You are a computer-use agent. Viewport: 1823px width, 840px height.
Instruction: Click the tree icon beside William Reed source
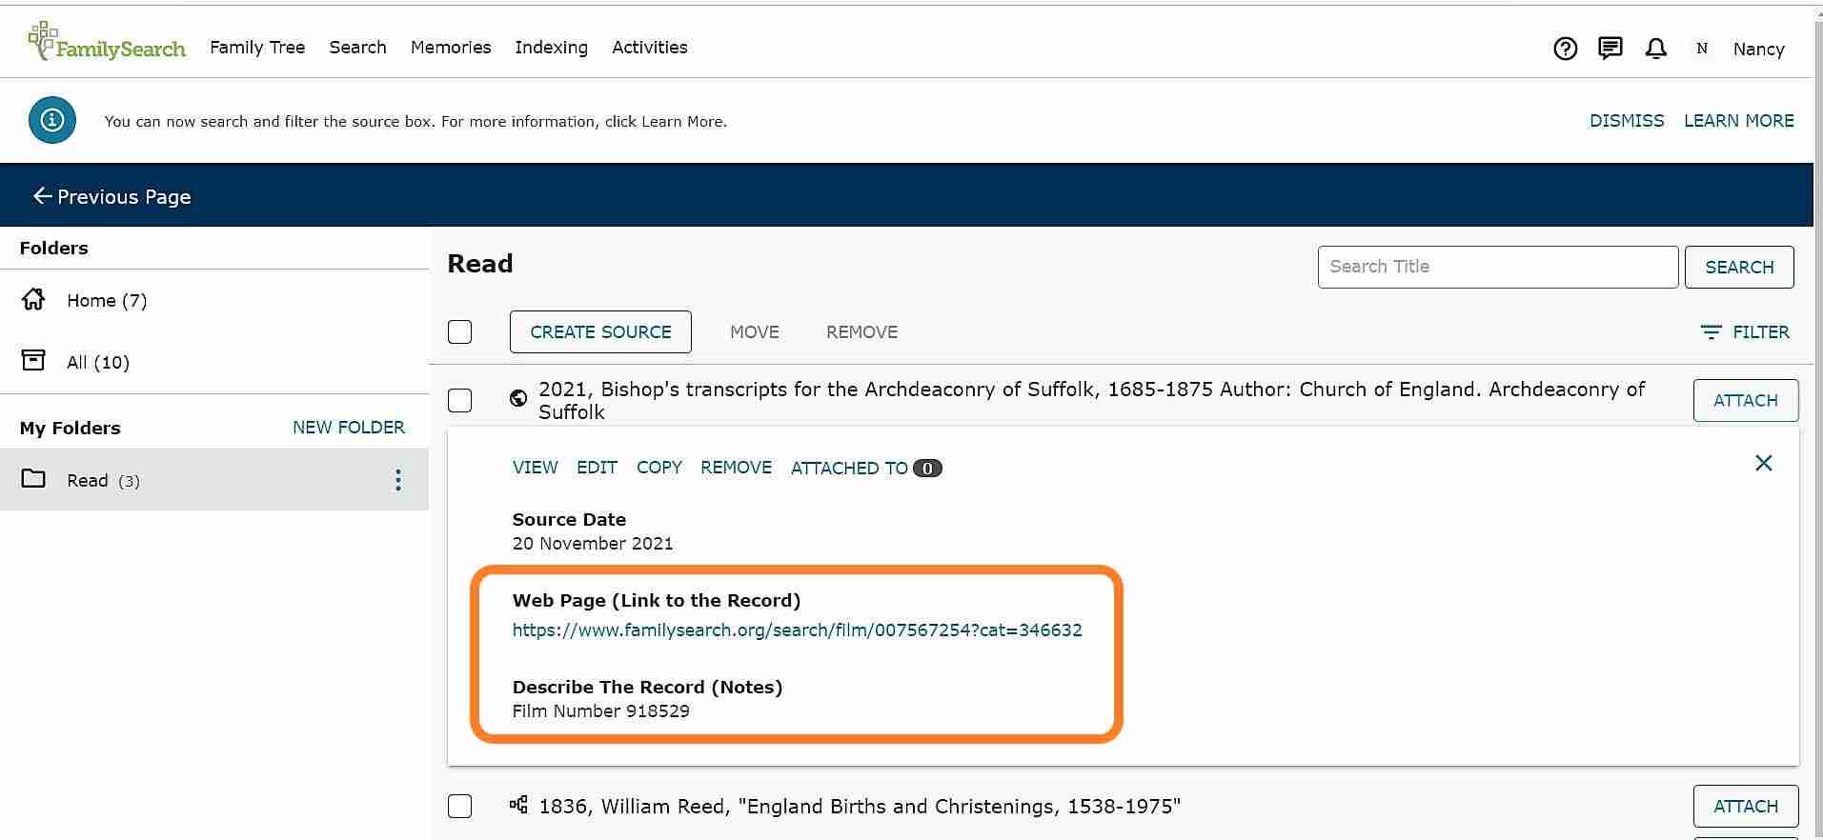(518, 806)
